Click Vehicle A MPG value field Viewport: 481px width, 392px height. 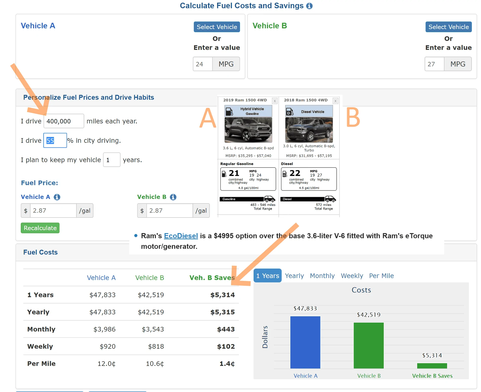coord(203,64)
